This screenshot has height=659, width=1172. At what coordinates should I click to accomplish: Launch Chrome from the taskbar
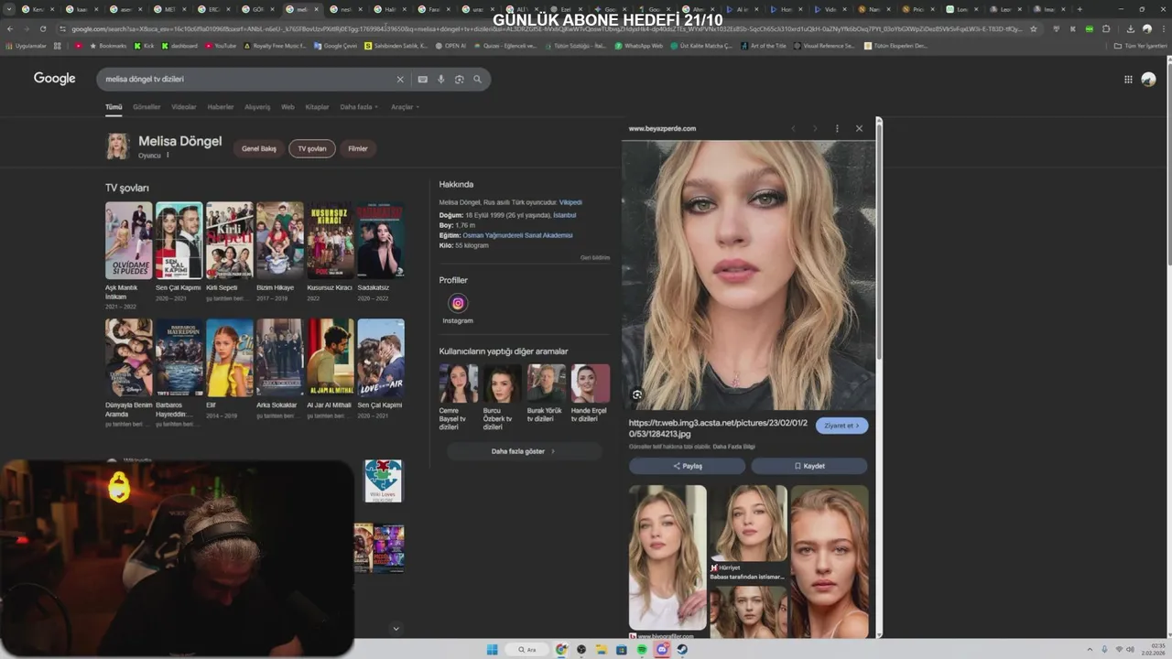pyautogui.click(x=561, y=650)
